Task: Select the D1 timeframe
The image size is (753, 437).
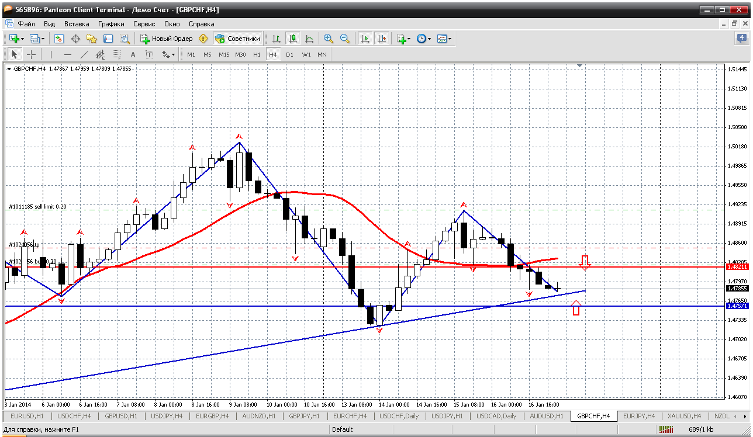Action: point(289,54)
